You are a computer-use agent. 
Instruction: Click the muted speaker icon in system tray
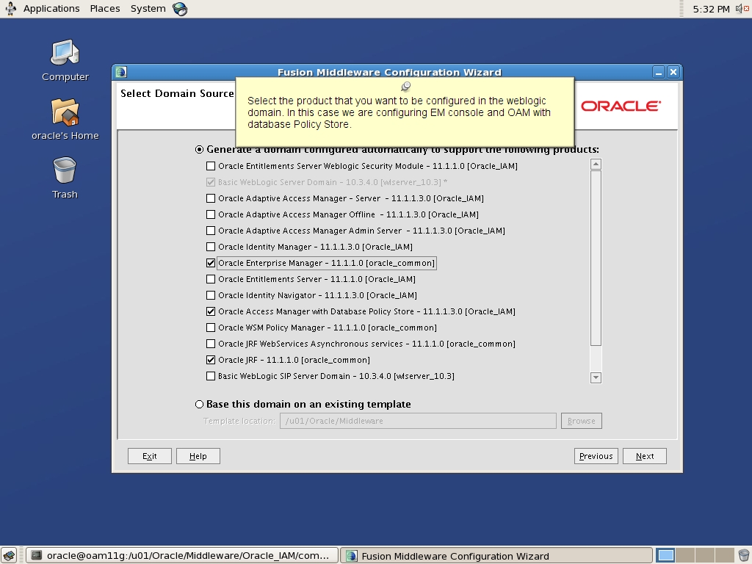tap(739, 8)
